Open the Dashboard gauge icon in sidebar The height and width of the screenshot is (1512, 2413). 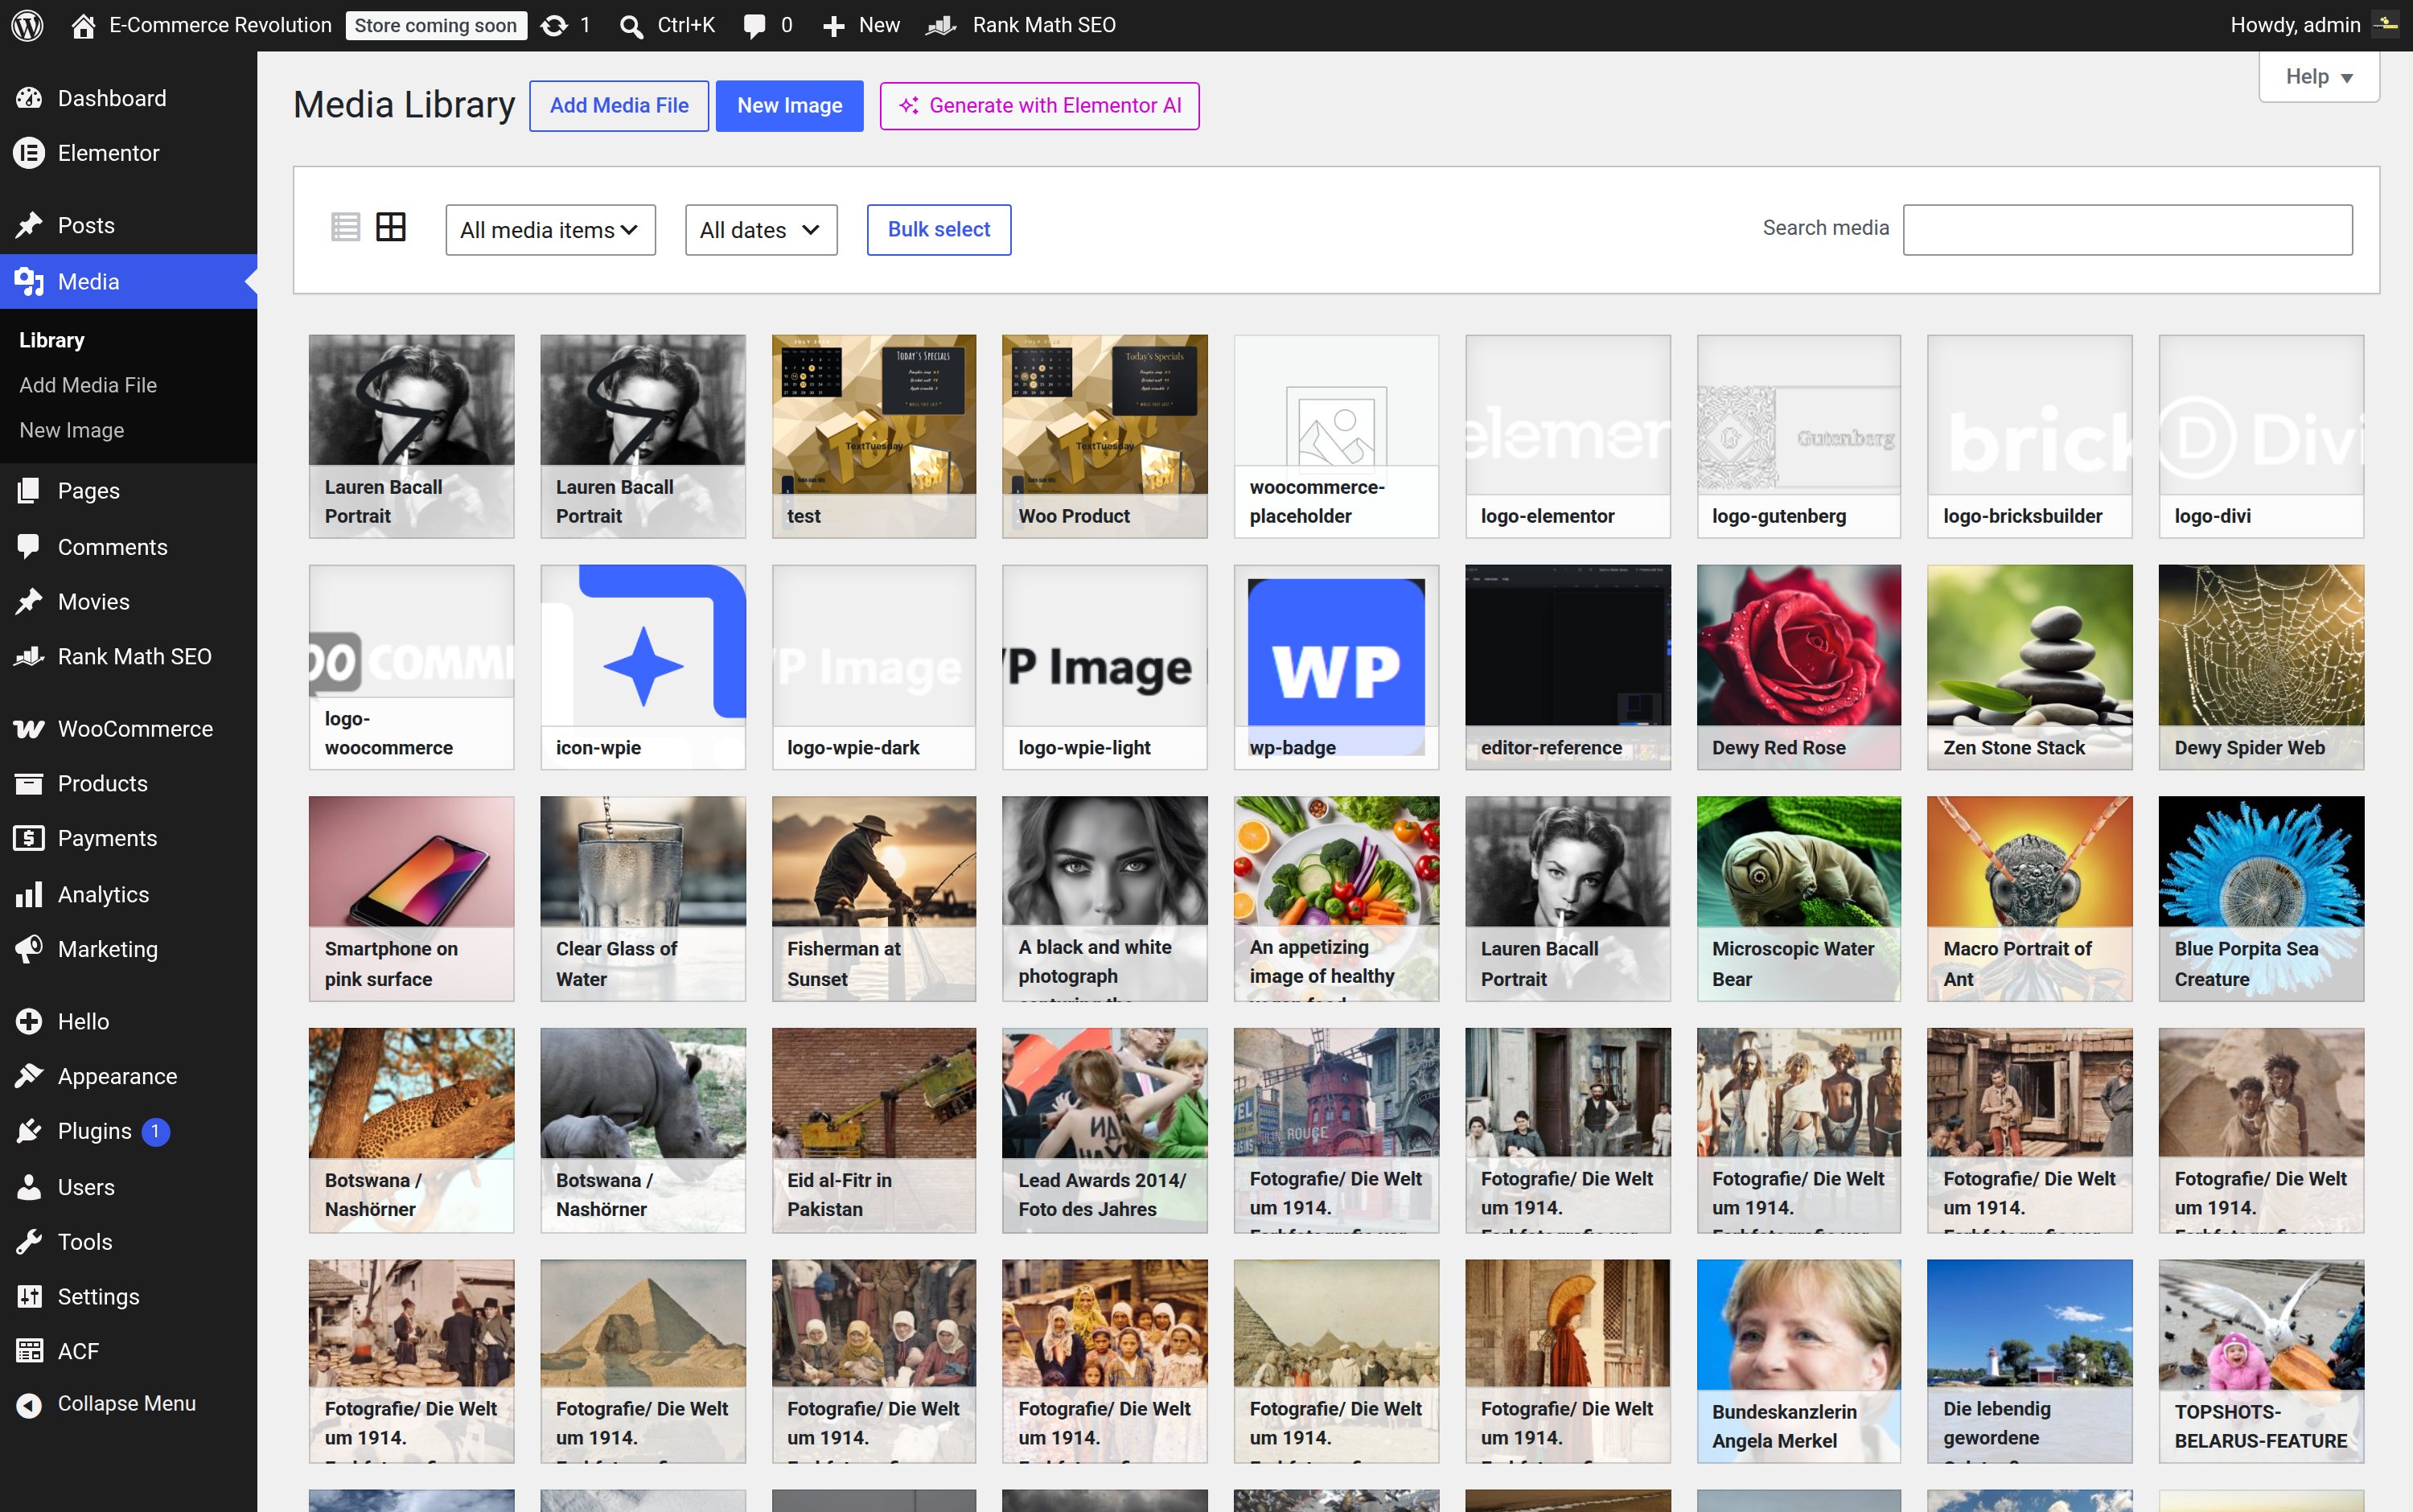(29, 98)
